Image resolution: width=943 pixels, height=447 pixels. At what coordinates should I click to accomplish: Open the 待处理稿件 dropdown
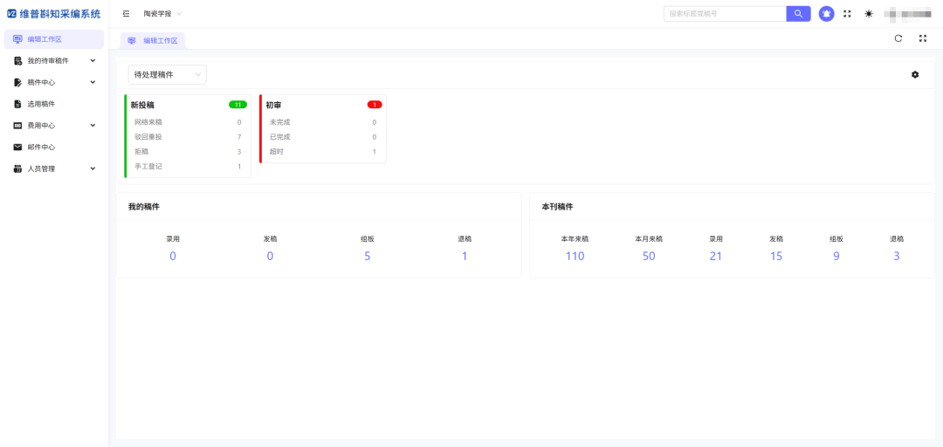pyautogui.click(x=167, y=74)
